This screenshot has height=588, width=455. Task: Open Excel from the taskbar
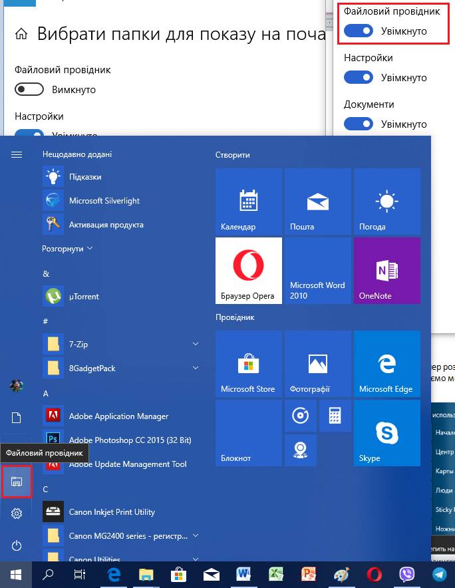point(277,575)
